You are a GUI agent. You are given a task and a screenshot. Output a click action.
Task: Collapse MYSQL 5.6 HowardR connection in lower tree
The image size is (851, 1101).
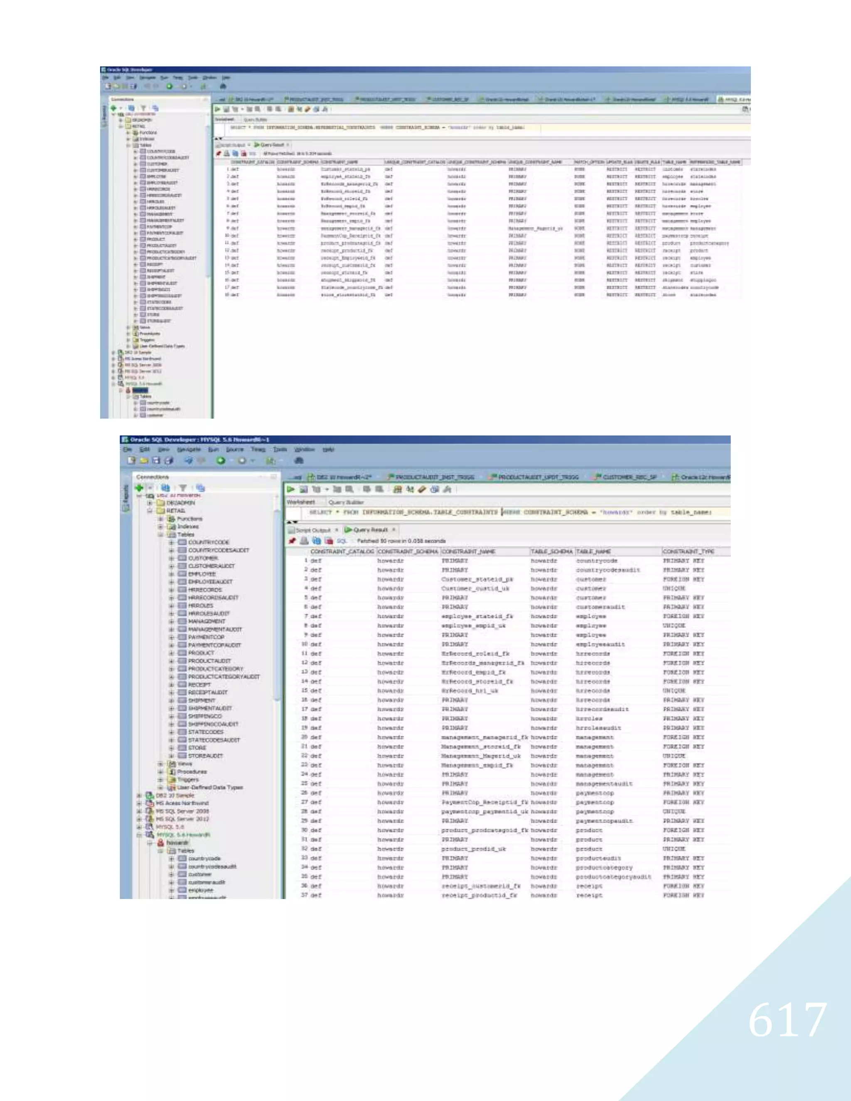[x=139, y=835]
